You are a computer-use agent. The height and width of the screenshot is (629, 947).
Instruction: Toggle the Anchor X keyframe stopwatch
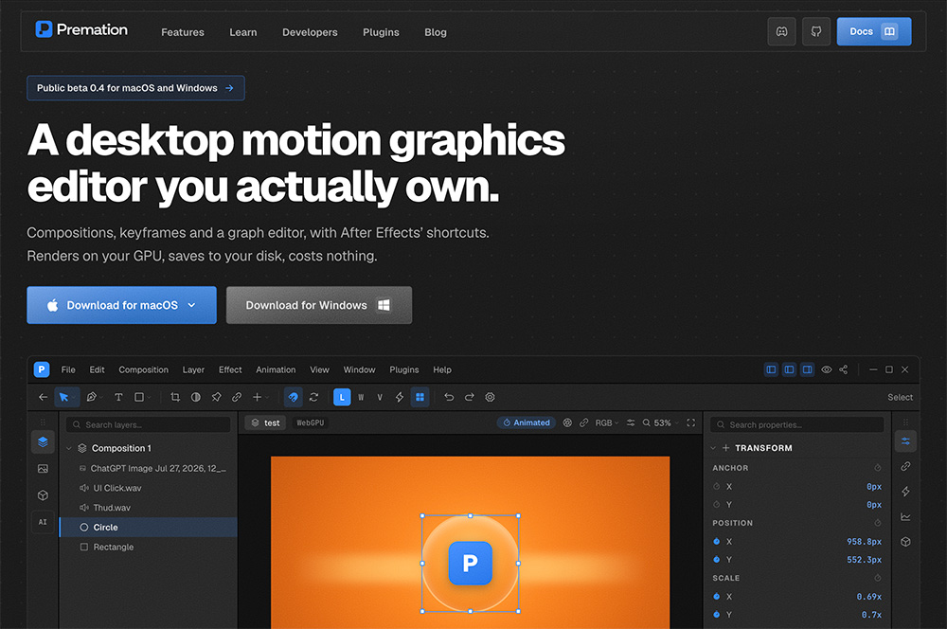[x=716, y=486]
